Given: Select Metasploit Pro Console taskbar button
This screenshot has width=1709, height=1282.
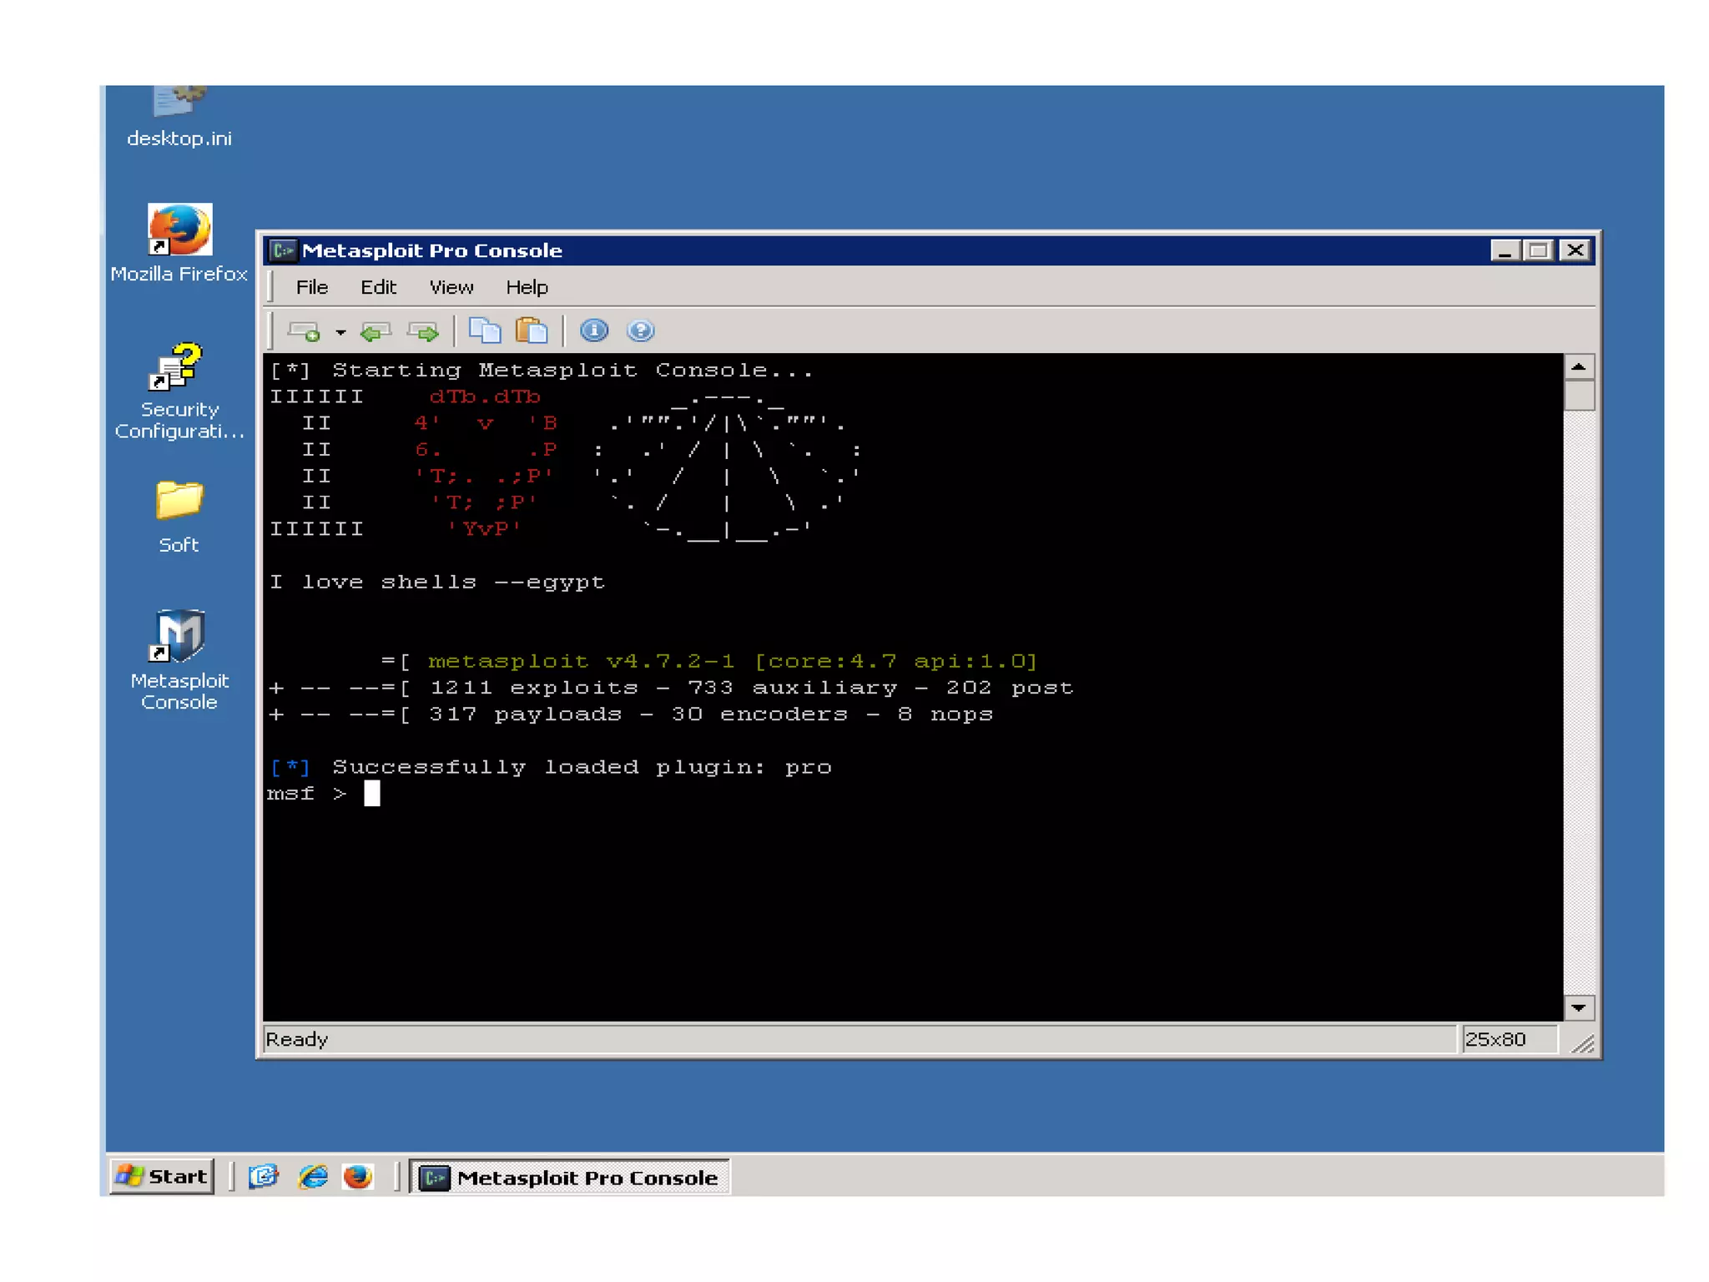Looking at the screenshot, I should click(x=570, y=1177).
